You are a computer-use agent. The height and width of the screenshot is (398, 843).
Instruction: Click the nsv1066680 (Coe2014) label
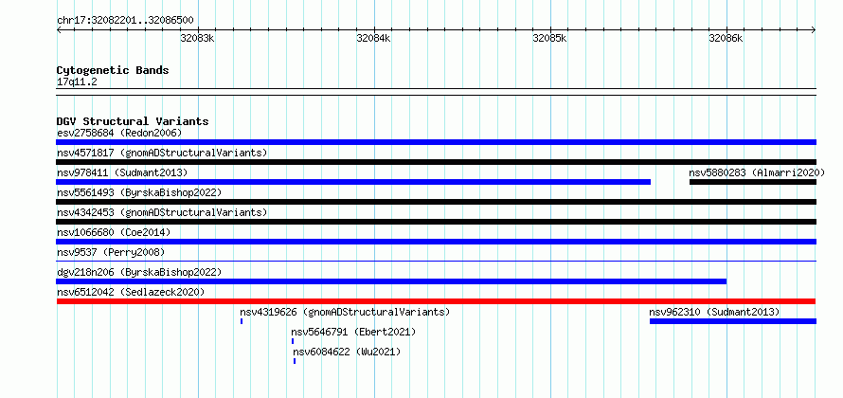114,232
